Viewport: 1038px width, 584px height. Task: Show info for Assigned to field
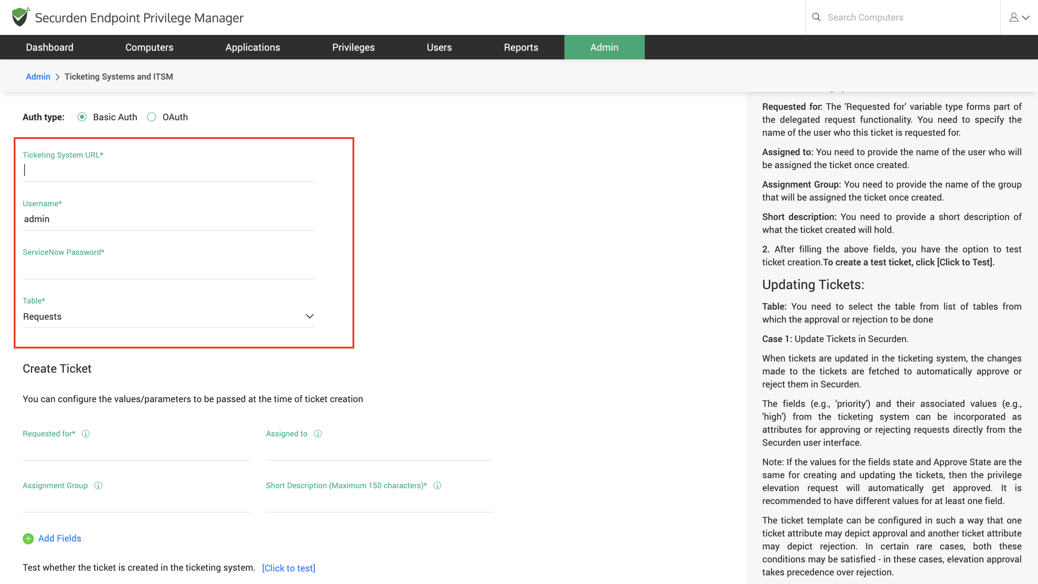318,433
